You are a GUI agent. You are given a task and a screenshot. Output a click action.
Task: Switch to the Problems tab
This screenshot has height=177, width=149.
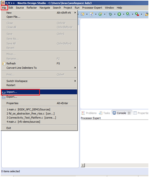89,113
